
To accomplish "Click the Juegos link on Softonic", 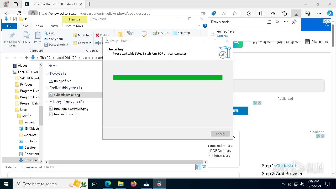I will [287, 41].
